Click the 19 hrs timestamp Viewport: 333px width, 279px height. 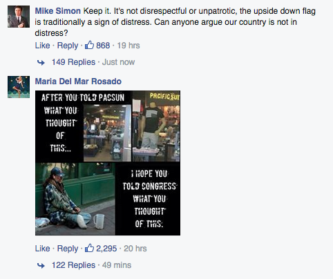(x=129, y=46)
